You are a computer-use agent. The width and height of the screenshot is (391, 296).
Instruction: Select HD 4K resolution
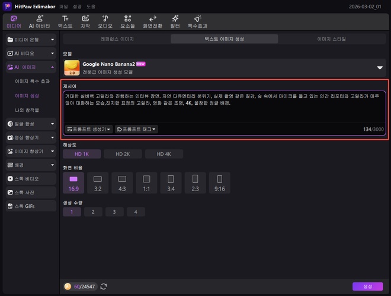164,154
